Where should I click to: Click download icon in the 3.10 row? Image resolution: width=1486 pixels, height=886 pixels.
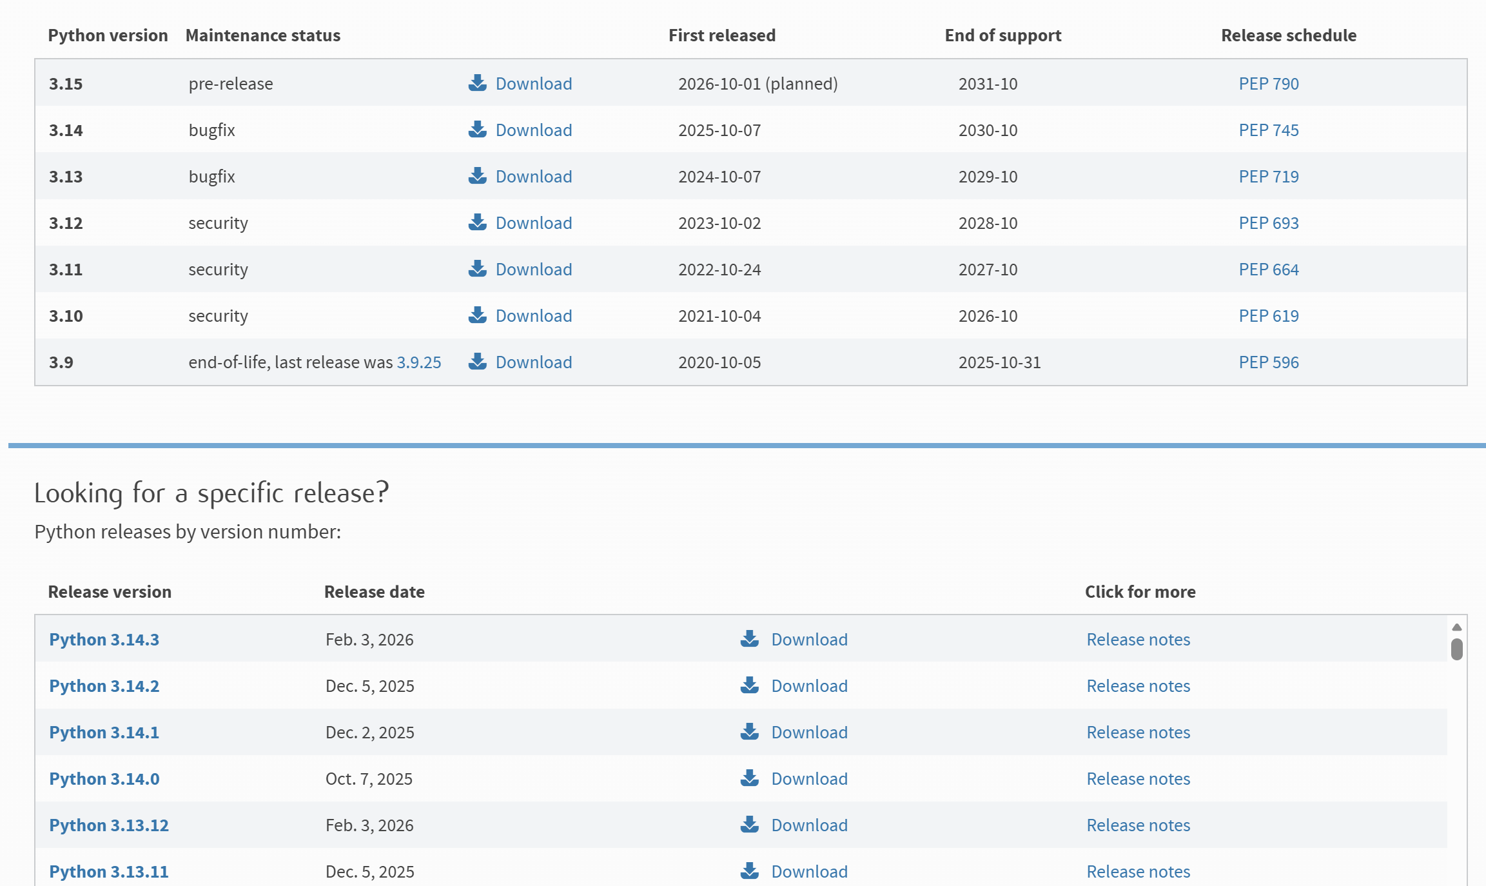click(x=477, y=315)
